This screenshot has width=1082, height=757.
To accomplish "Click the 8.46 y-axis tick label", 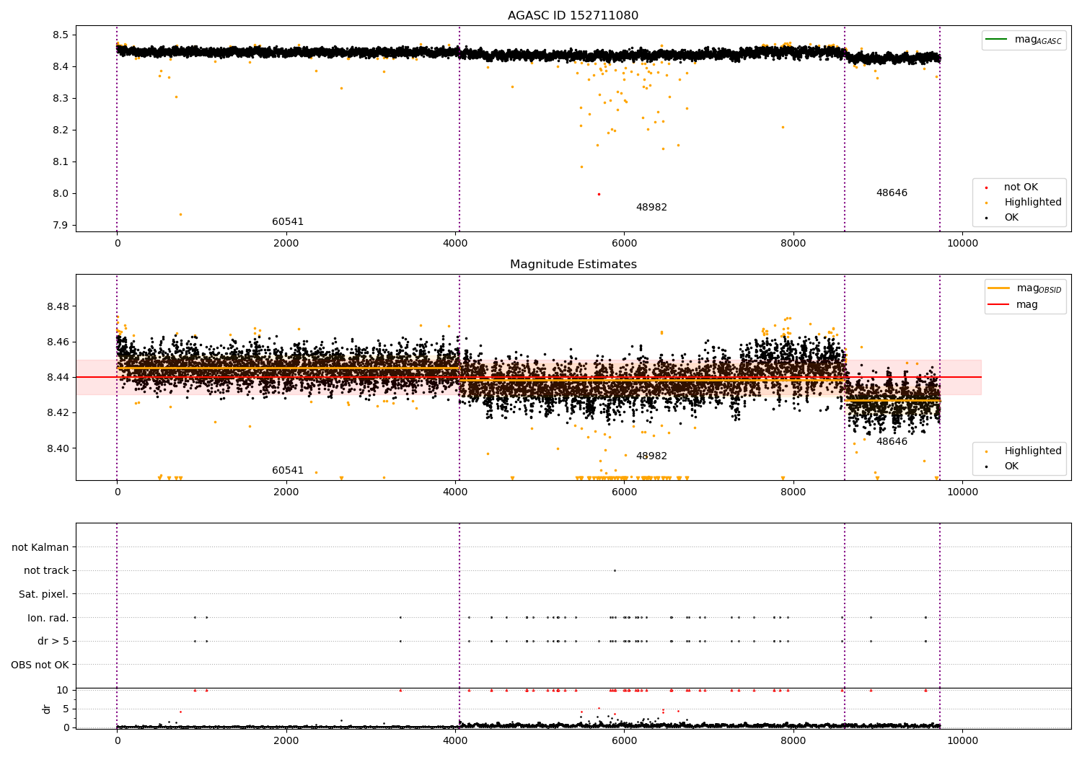I will [58, 342].
